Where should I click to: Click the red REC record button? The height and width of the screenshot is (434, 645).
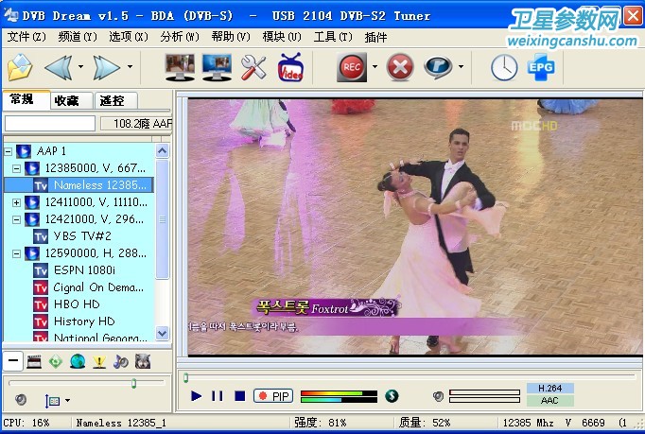352,67
